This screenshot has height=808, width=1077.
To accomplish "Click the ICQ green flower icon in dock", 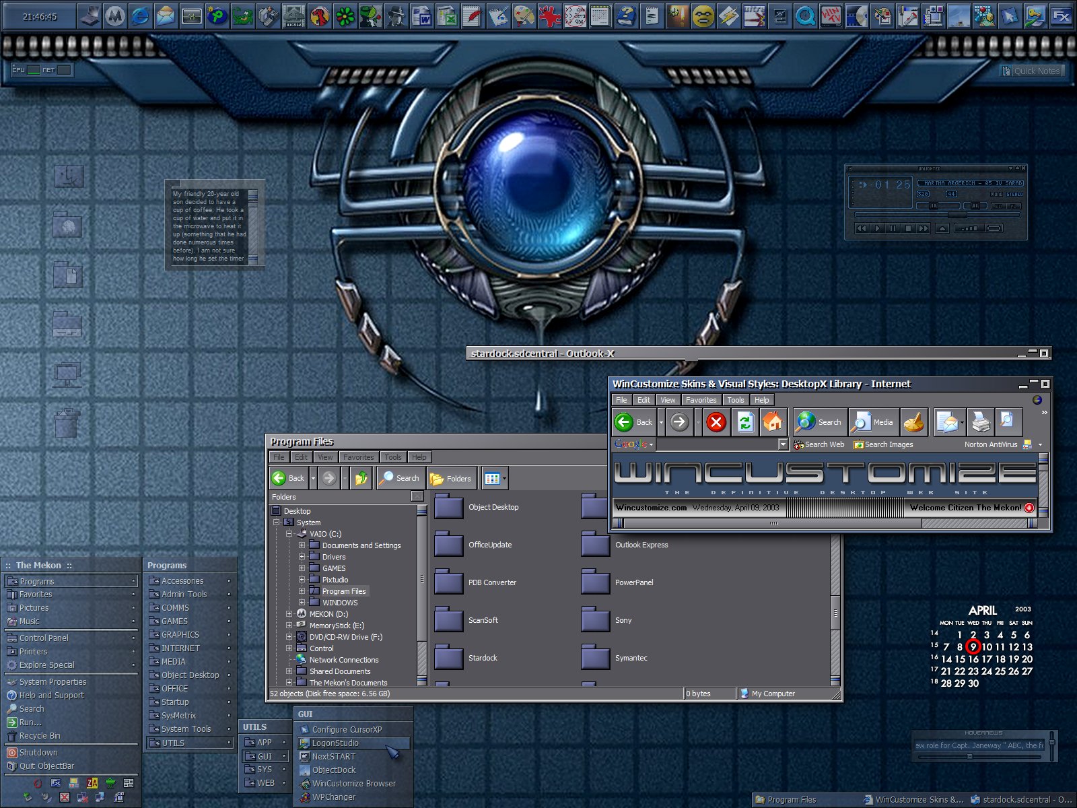I will 345,16.
